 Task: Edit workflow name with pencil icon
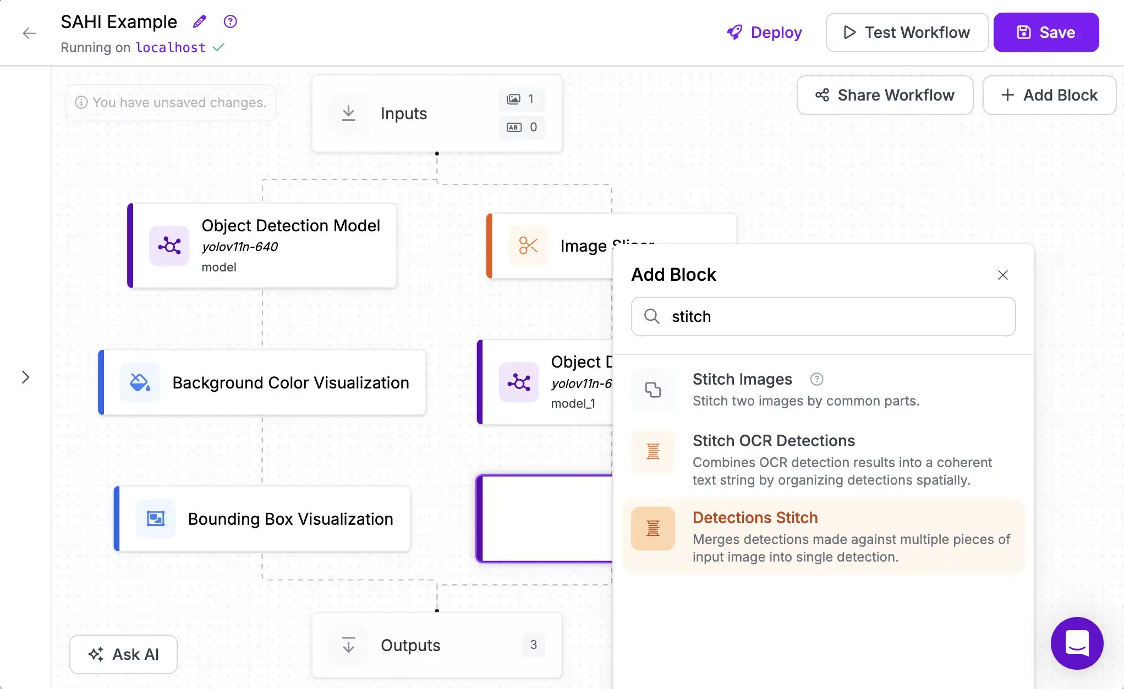pos(199,21)
